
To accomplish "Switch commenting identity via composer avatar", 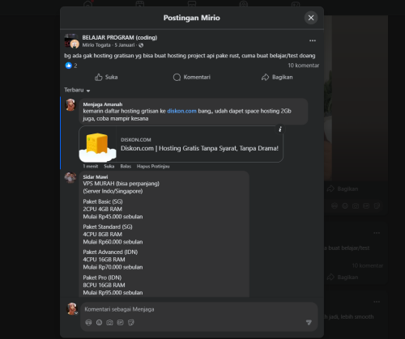I will [72, 309].
